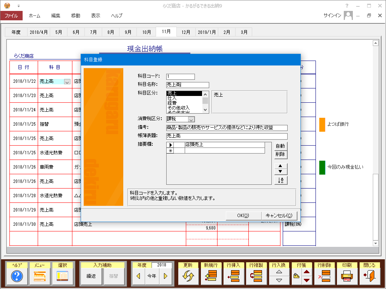Insert a row with 行挿入 icon

(233, 276)
